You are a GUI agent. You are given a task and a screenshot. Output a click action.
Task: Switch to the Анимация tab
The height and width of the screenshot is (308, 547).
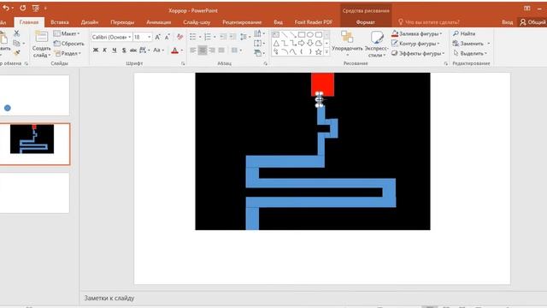pyautogui.click(x=159, y=22)
